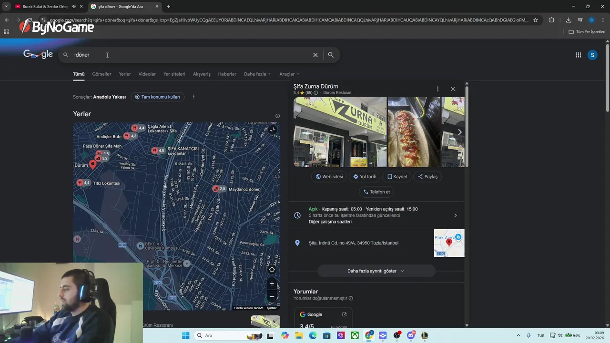
Task: Show hidden system tray icons
Action: coord(518,335)
